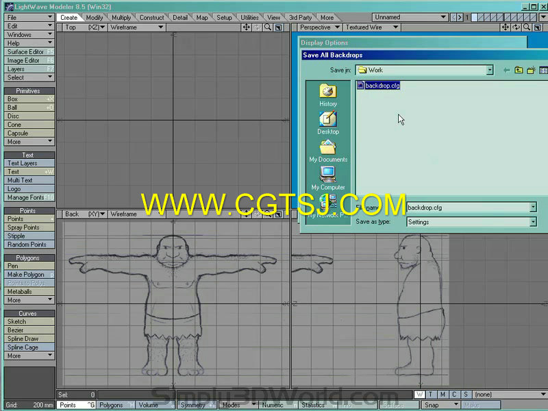Viewport: 548px width, 411px height.
Task: Click the Perspective viewport move icon
Action: coord(506,27)
